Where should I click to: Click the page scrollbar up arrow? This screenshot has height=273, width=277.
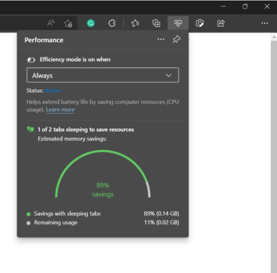[274, 37]
